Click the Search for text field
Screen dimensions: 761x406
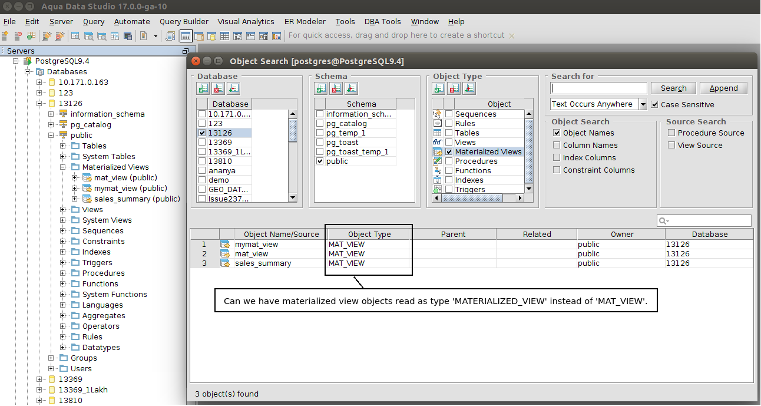click(599, 88)
